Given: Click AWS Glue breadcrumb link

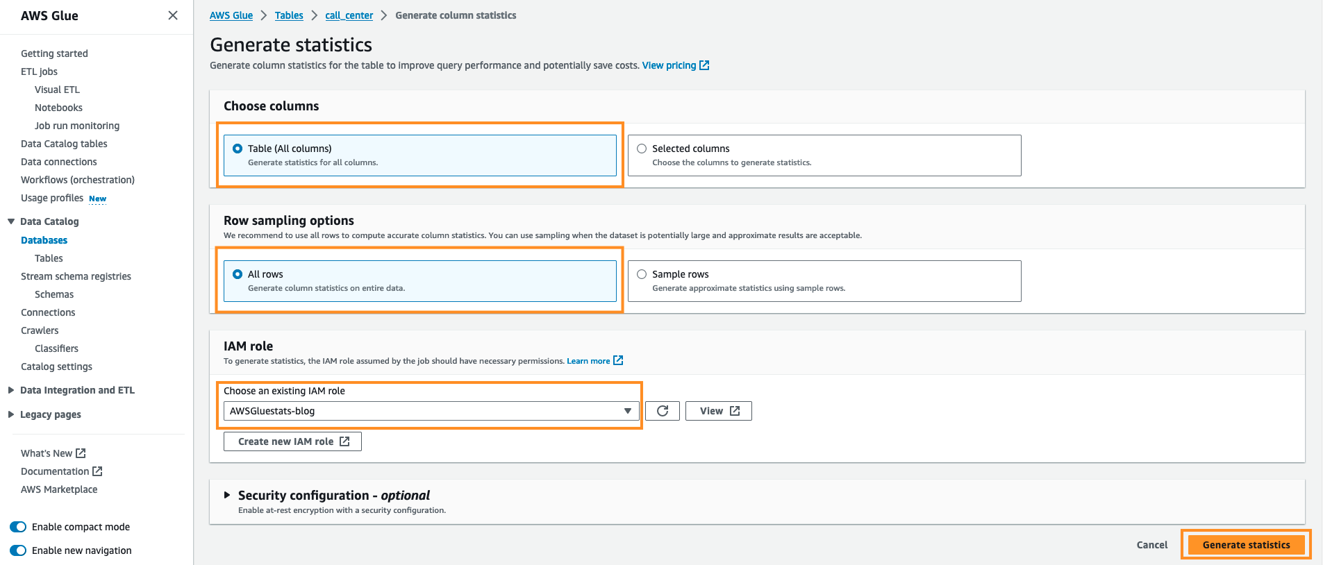Looking at the screenshot, I should [x=231, y=15].
